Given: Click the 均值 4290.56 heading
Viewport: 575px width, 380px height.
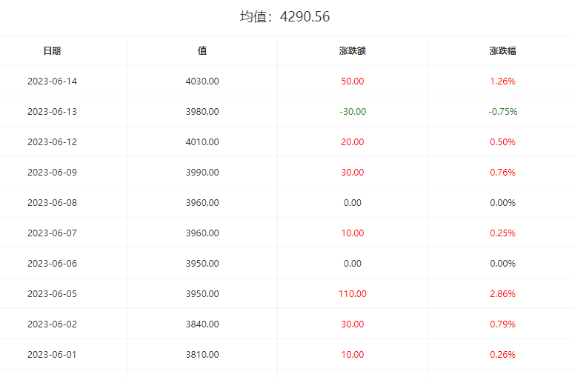Looking at the screenshot, I should pyautogui.click(x=285, y=16).
